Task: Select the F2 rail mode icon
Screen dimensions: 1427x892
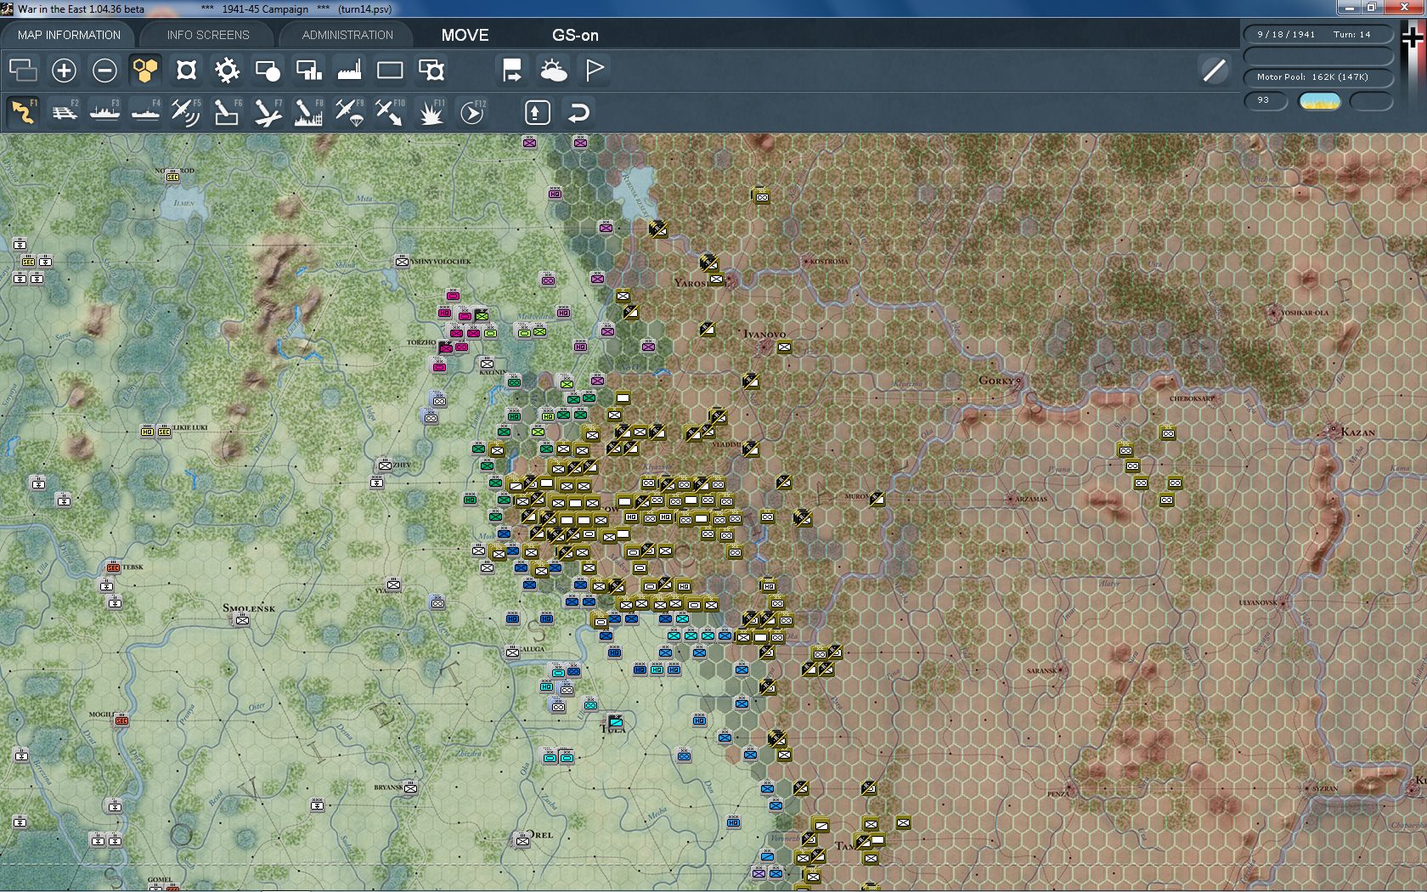Action: click(64, 112)
